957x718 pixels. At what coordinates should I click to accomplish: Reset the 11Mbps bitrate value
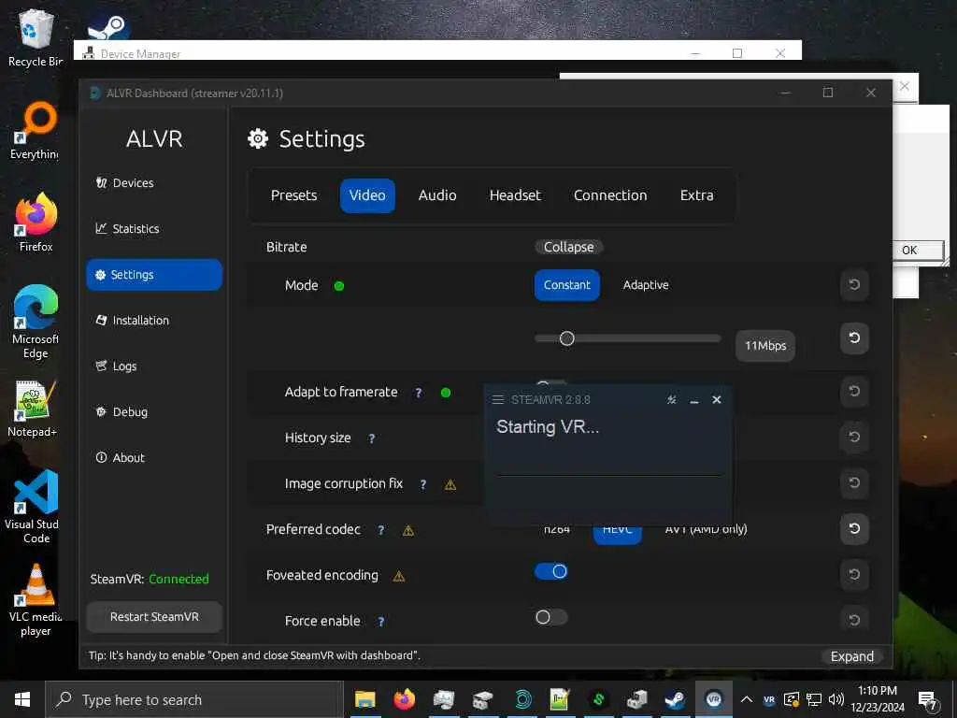[854, 337]
